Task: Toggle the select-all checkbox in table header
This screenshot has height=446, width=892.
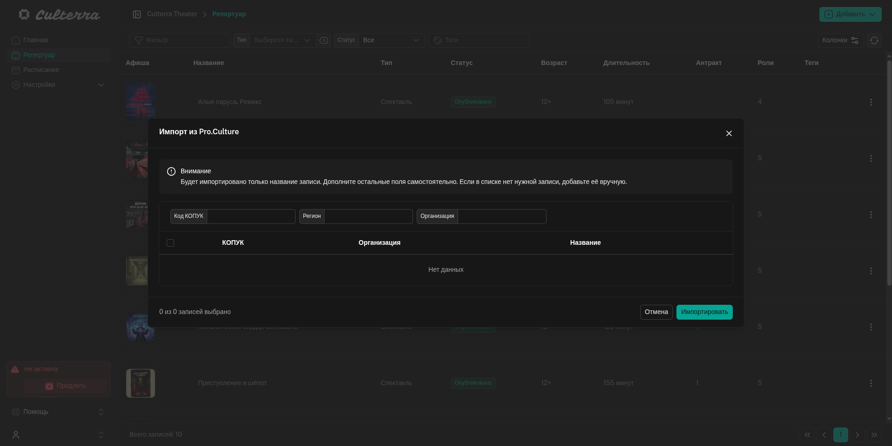Action: click(170, 243)
